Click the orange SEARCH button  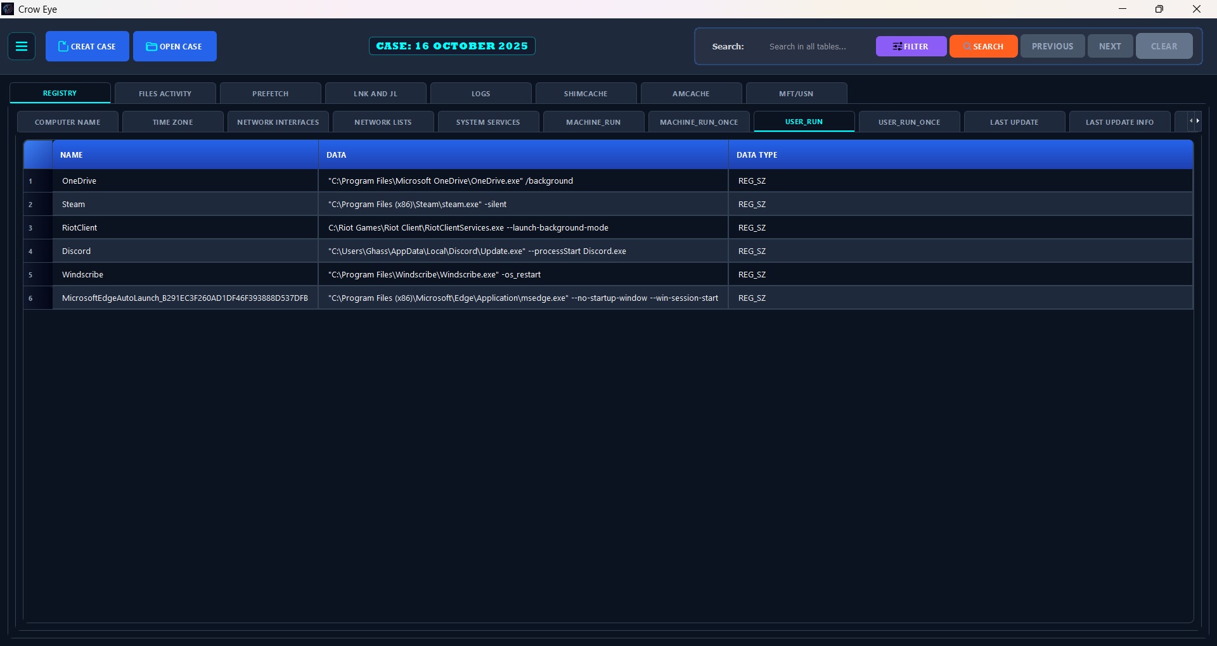click(983, 46)
